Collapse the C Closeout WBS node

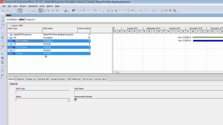(9, 50)
